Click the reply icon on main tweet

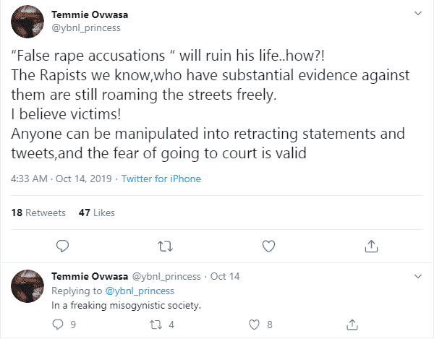62,246
